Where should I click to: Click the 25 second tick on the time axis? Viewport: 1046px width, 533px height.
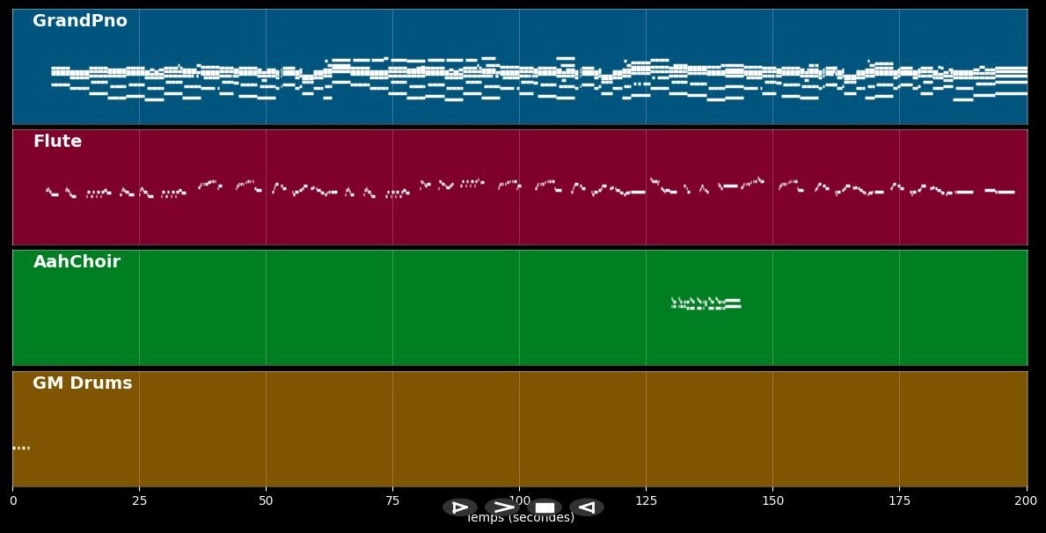(139, 500)
